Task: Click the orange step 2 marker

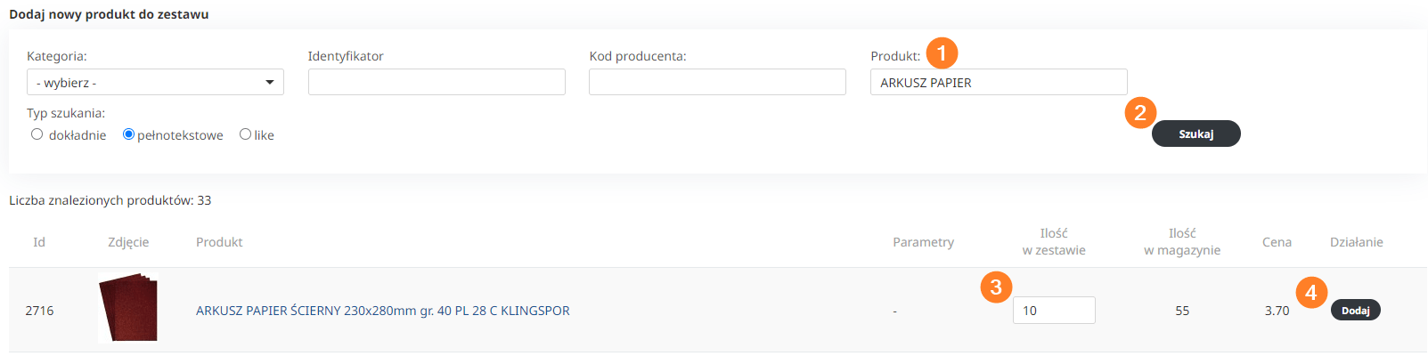Action: click(x=1140, y=113)
